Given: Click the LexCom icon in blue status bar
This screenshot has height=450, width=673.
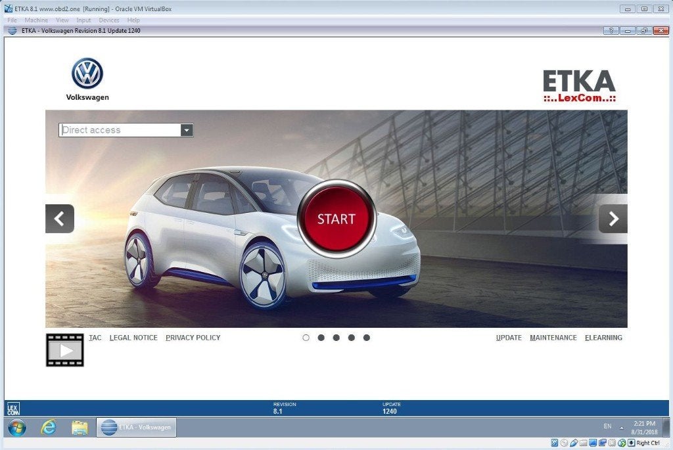Looking at the screenshot, I should click(13, 409).
